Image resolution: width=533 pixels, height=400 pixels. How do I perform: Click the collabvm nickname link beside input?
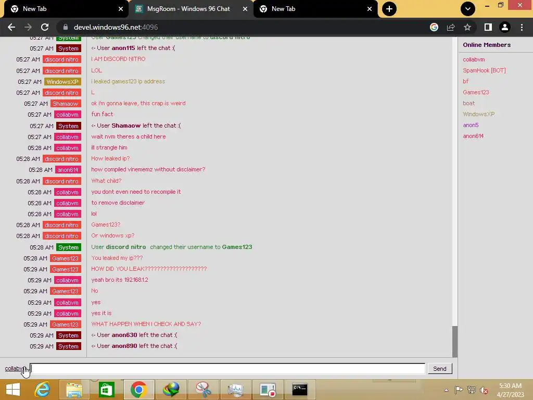pos(15,368)
